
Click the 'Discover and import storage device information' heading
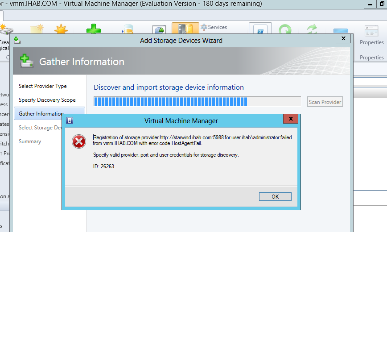click(x=169, y=87)
